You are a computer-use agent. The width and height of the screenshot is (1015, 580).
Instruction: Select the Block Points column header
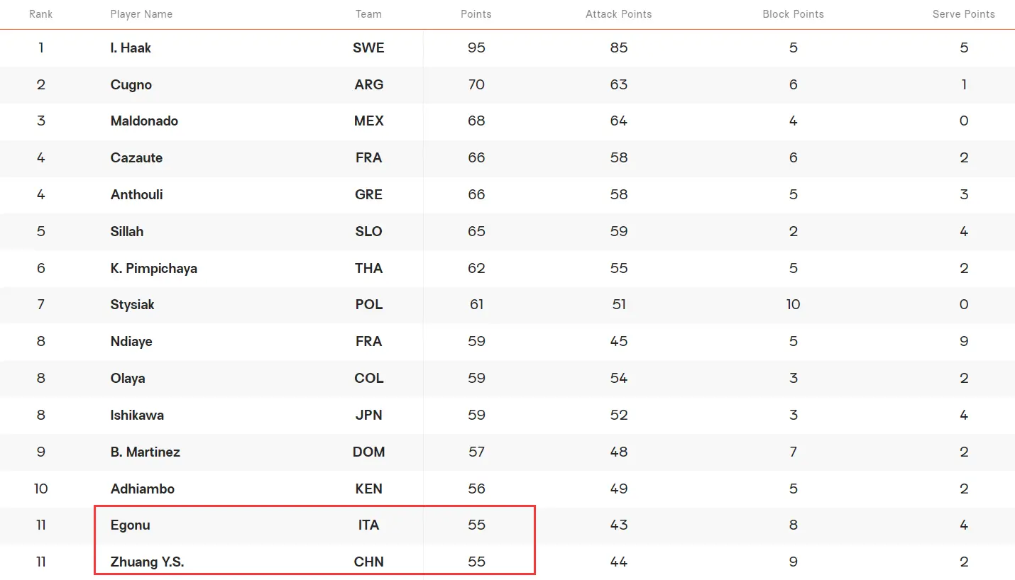coord(793,14)
